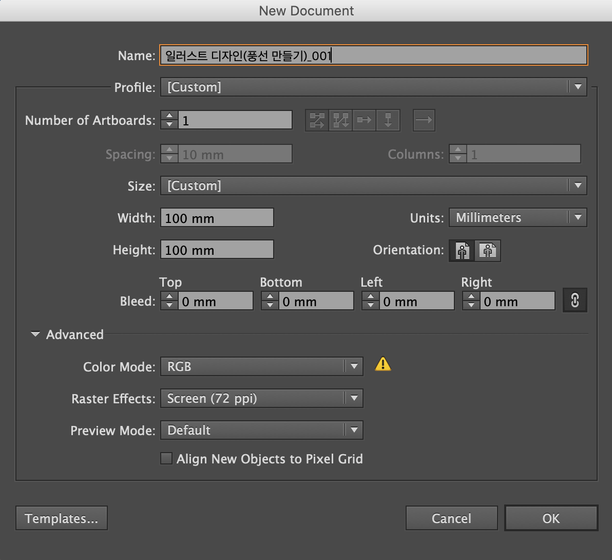Click the Cancel button
The image size is (612, 560).
[452, 518]
